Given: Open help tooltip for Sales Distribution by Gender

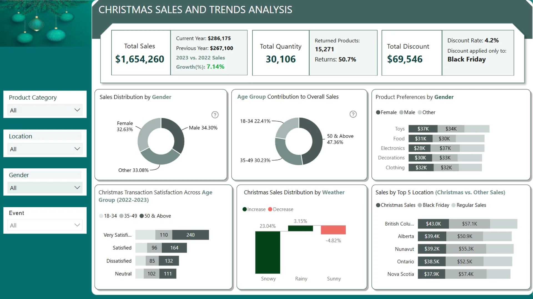Looking at the screenshot, I should (x=215, y=115).
